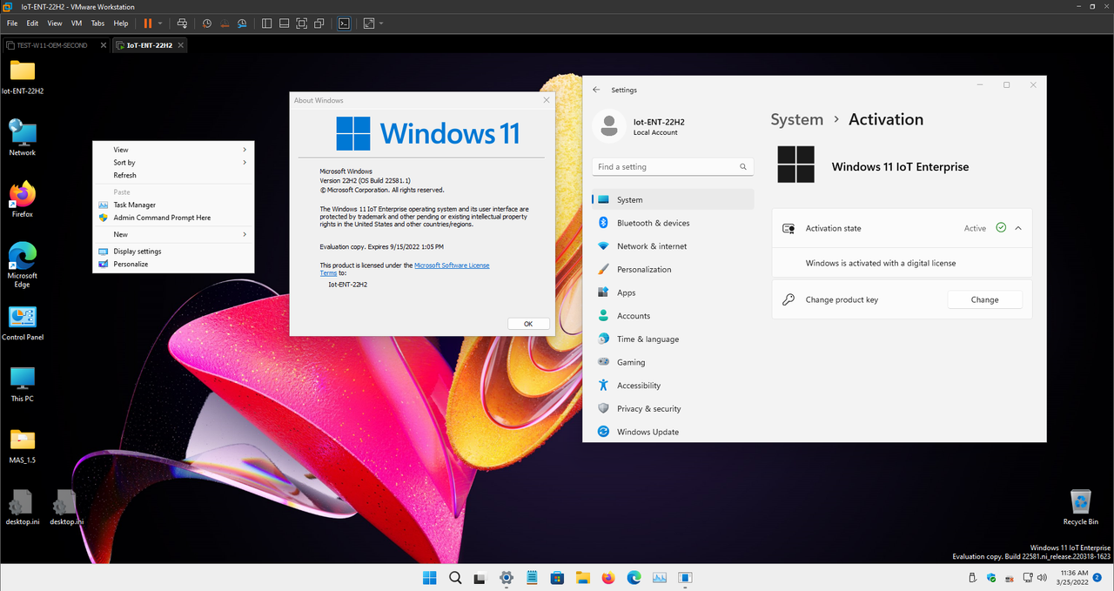
Task: Expand Sort by submenu
Action: (173, 163)
